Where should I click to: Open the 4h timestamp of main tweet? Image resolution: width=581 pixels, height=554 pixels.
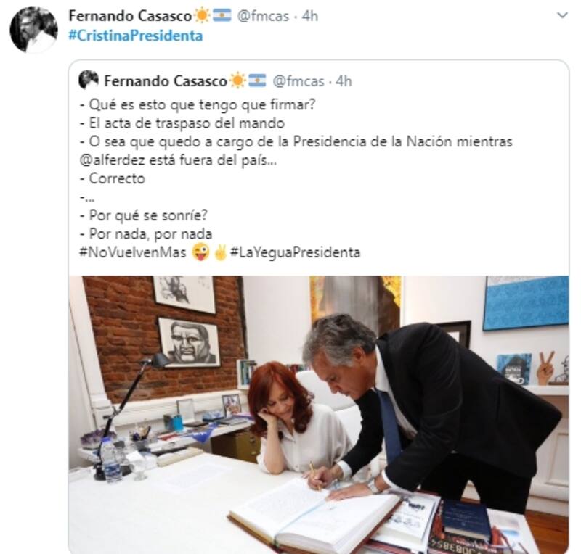pyautogui.click(x=310, y=16)
